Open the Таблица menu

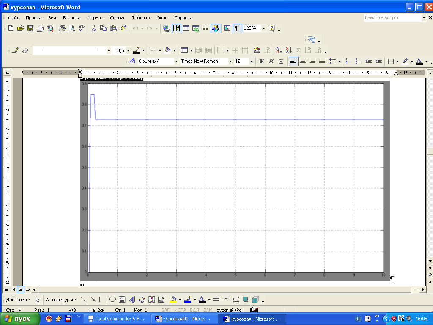point(141,18)
